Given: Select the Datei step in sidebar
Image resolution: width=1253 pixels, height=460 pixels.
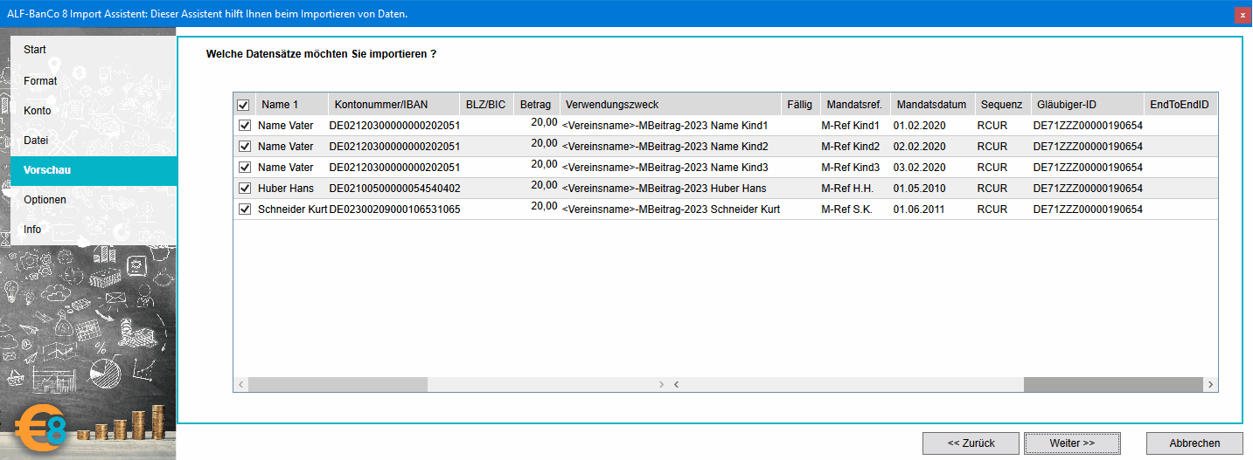Looking at the screenshot, I should pyautogui.click(x=36, y=140).
